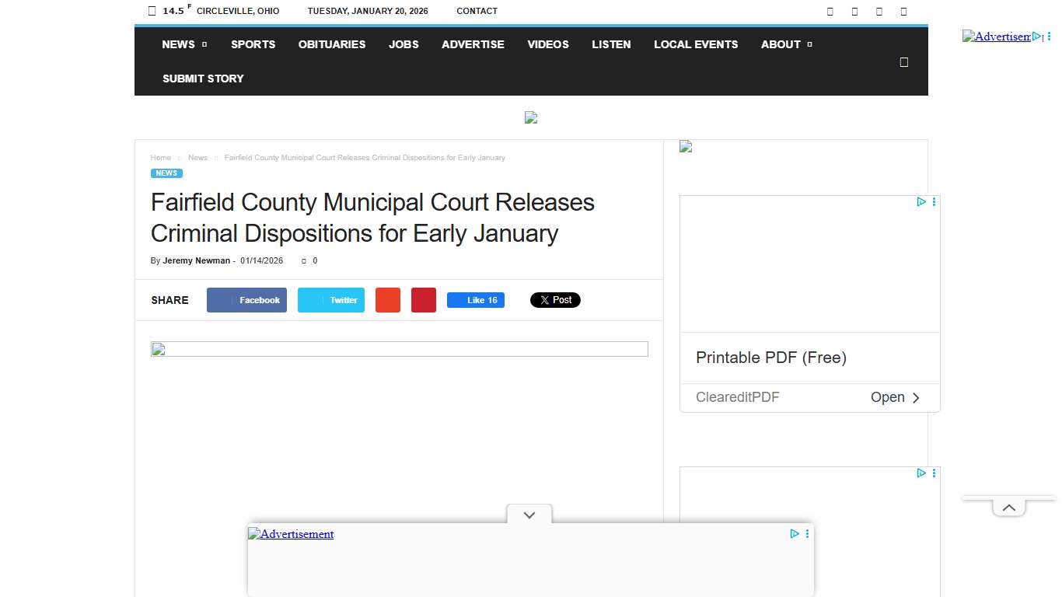1062x597 pixels.
Task: Open the YouTube social icon in the header
Action: [x=903, y=11]
